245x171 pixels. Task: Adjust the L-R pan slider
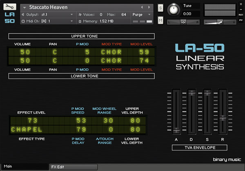pyautogui.click(x=183, y=22)
